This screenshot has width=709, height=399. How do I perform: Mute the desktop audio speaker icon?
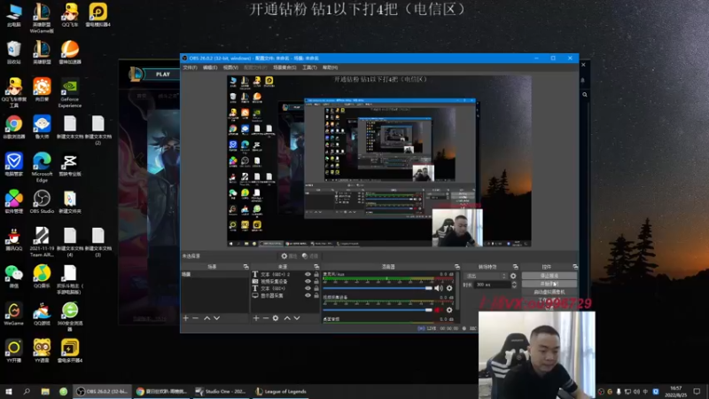(x=439, y=288)
